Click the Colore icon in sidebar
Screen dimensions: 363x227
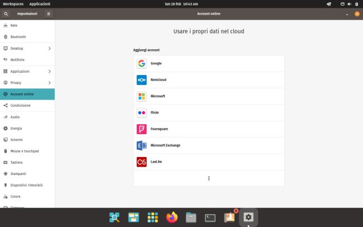[6, 196]
